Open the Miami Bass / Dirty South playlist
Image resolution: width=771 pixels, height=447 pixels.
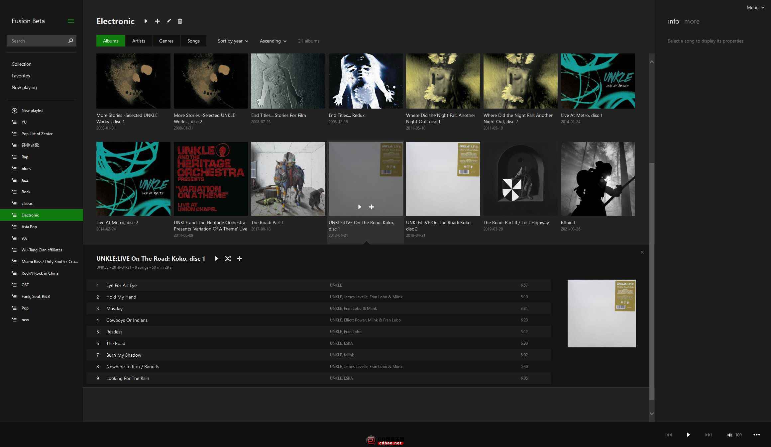[42, 262]
